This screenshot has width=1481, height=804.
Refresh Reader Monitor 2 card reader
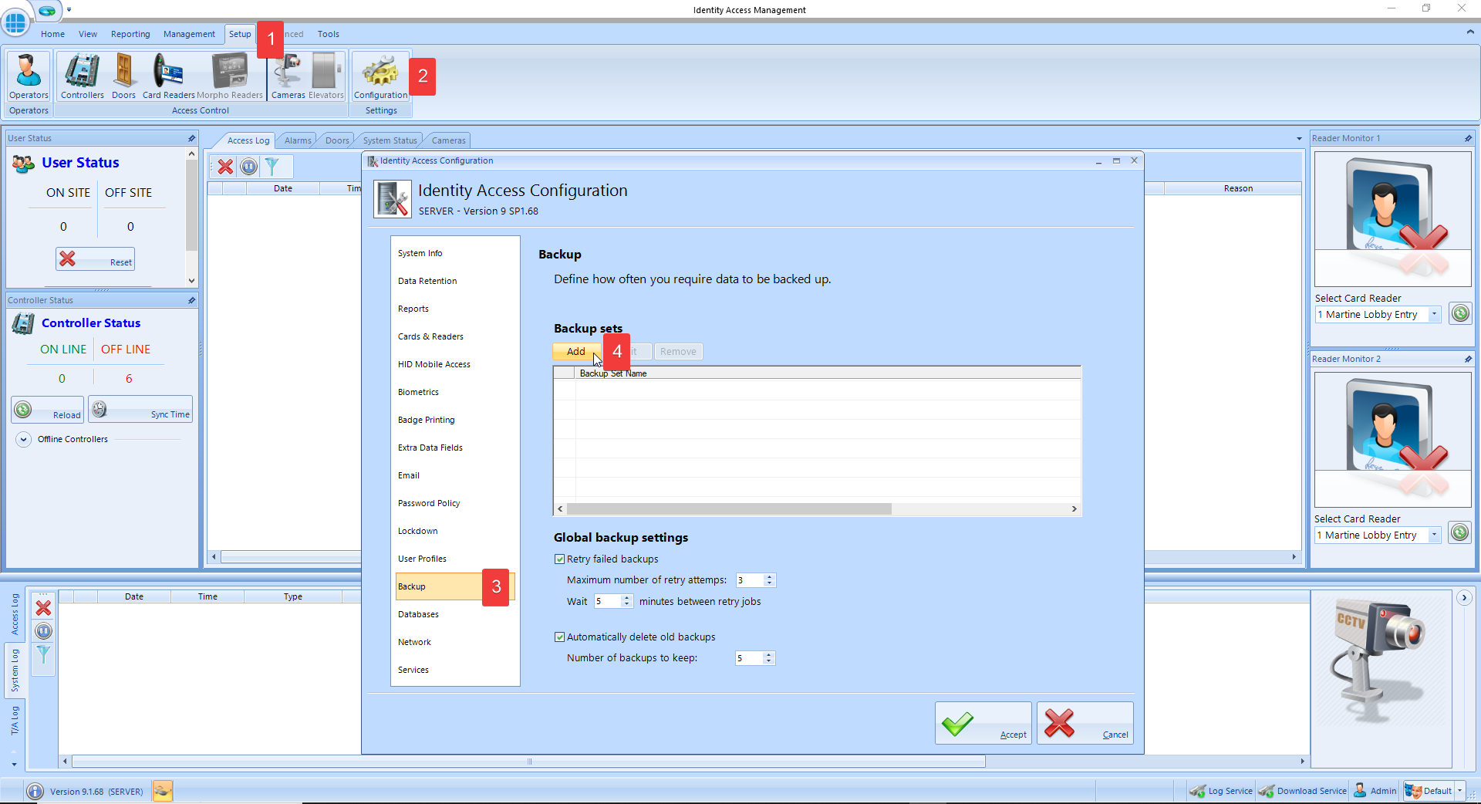(x=1459, y=532)
